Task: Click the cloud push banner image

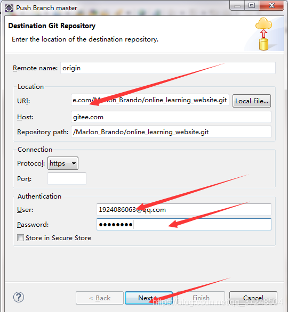Action: click(263, 34)
